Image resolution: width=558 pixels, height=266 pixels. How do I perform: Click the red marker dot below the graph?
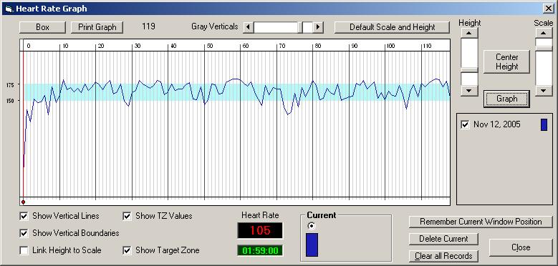(23, 202)
